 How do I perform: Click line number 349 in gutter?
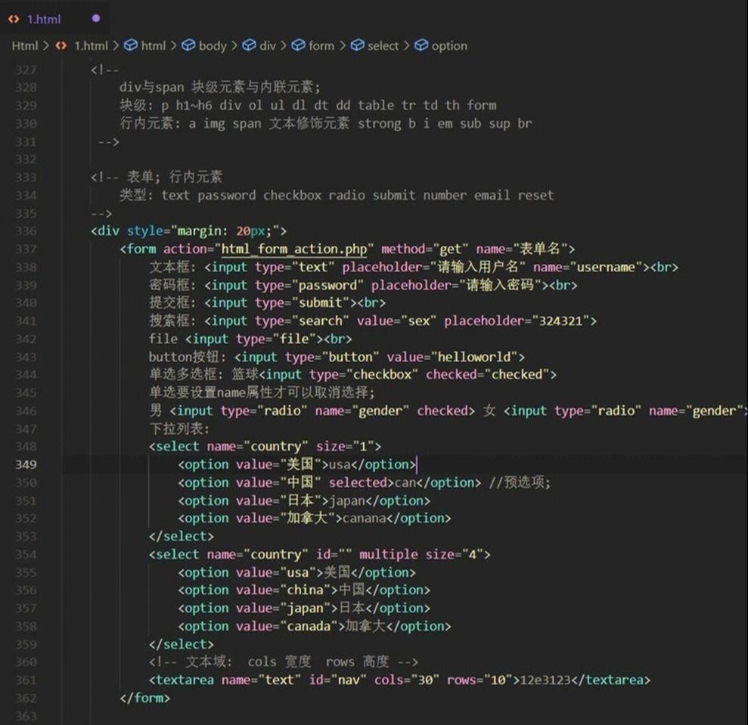pos(26,465)
